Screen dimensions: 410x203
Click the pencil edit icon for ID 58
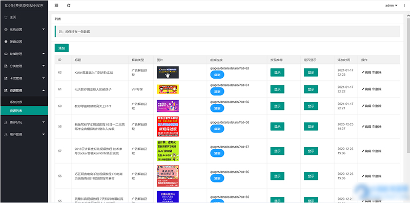pos(363,126)
